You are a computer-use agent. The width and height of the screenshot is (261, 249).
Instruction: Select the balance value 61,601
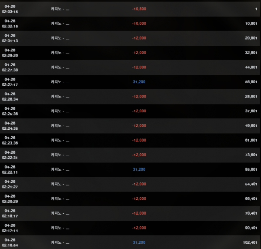pyautogui.click(x=251, y=140)
